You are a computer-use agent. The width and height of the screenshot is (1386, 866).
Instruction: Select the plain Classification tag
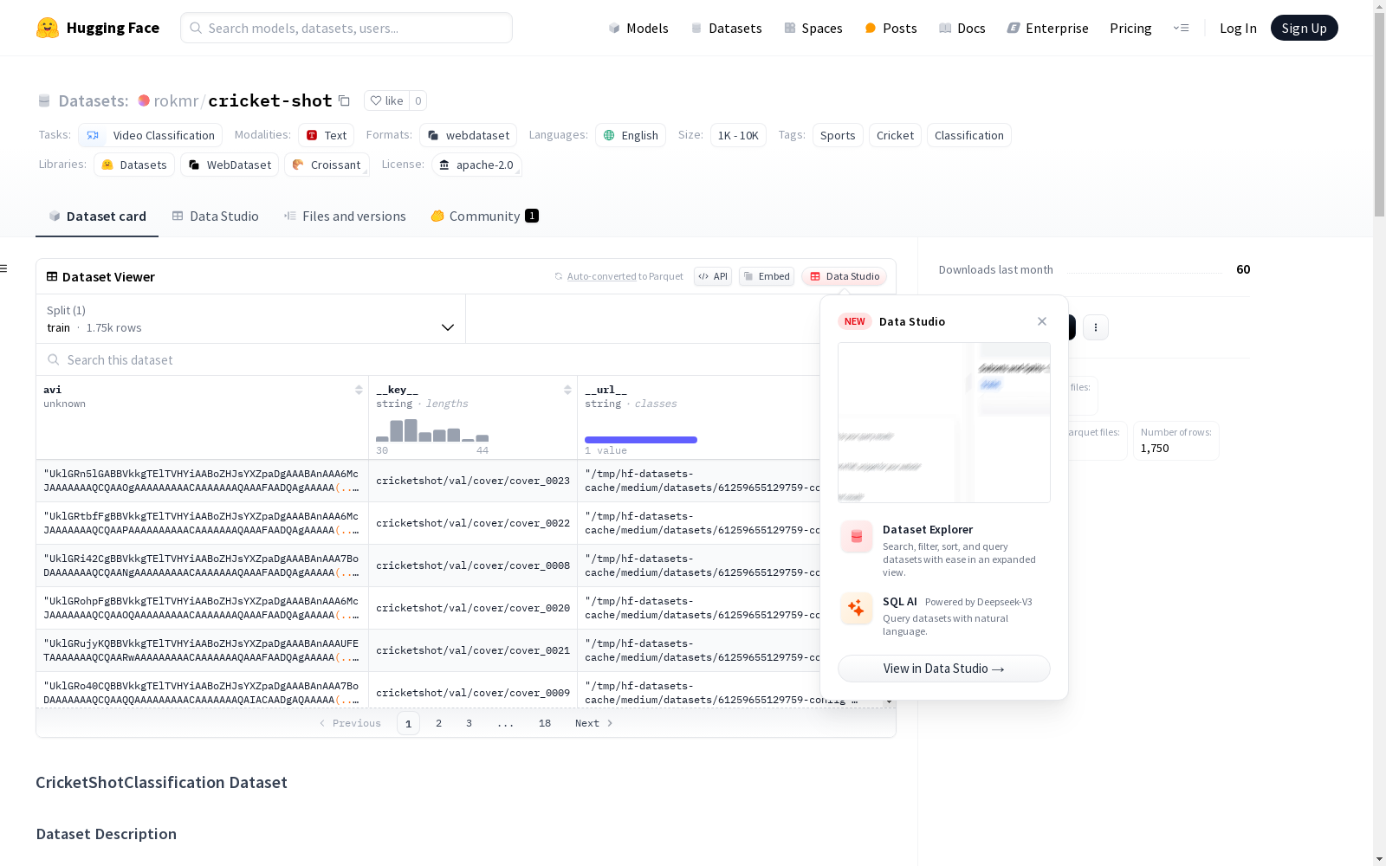969,135
